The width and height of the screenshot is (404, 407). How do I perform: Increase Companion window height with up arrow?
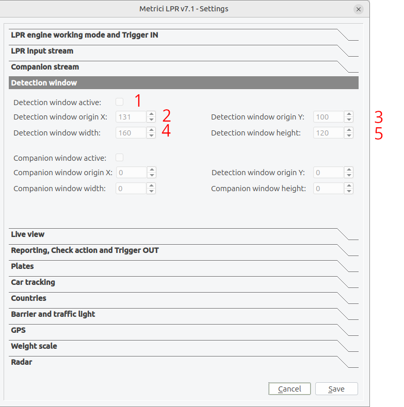point(349,185)
